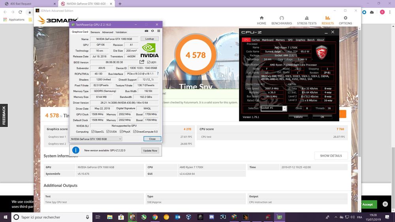Click OK in CPU-Z
This screenshot has height=222, width=395.
322,117
